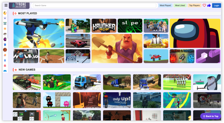Open the Only Up! Parkour thumbnail

click(x=117, y=100)
